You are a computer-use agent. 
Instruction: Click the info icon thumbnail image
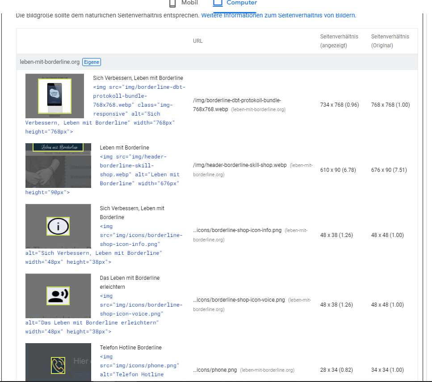coord(58,226)
